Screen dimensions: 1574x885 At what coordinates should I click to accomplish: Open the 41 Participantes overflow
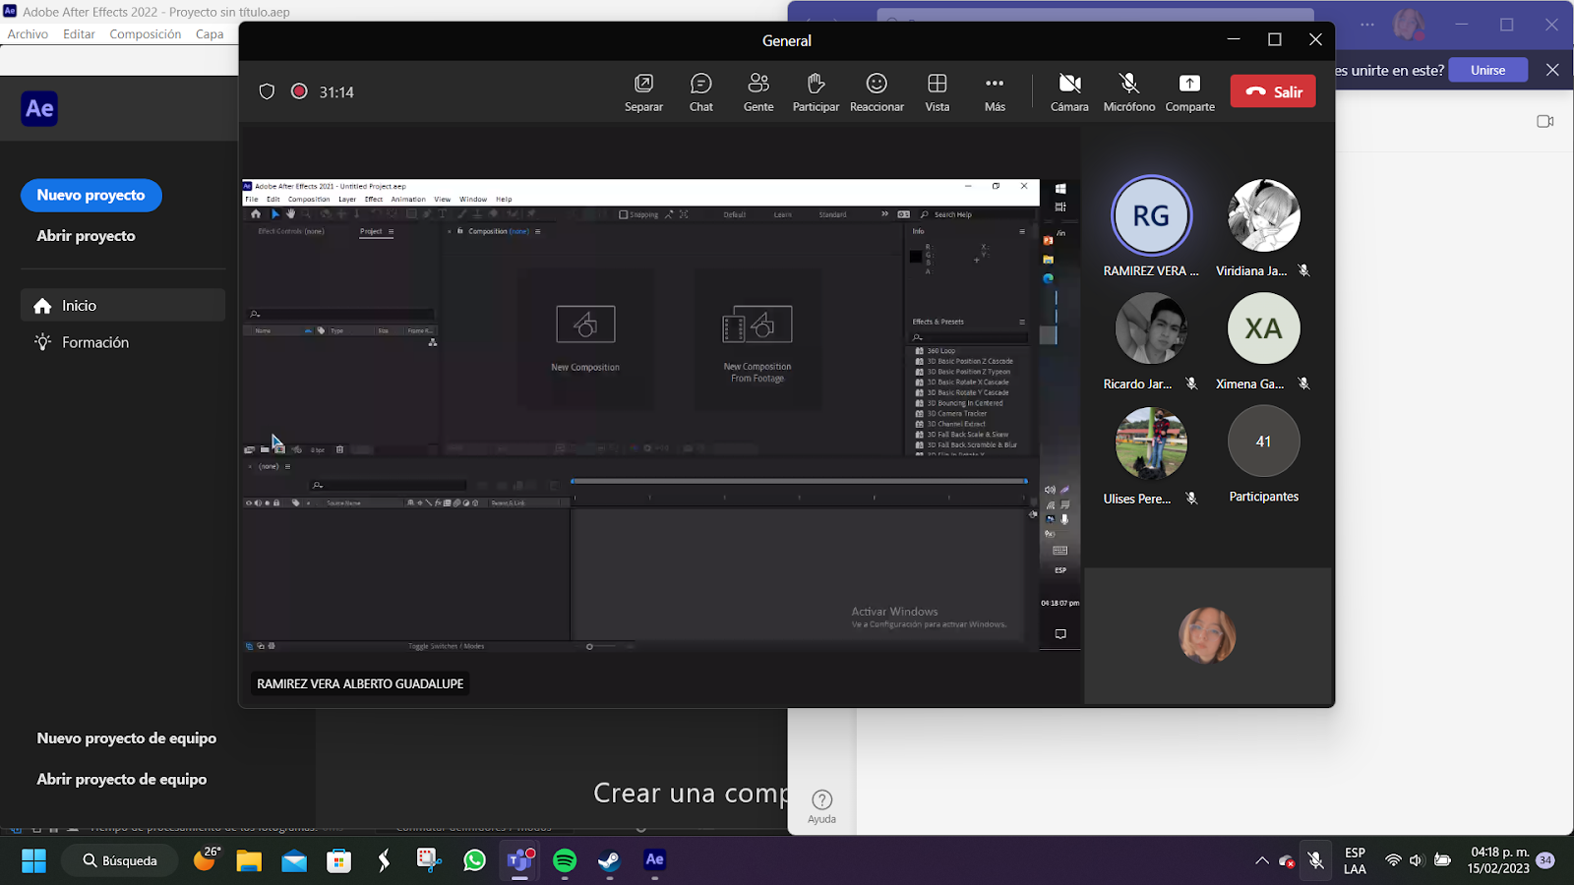1264,442
